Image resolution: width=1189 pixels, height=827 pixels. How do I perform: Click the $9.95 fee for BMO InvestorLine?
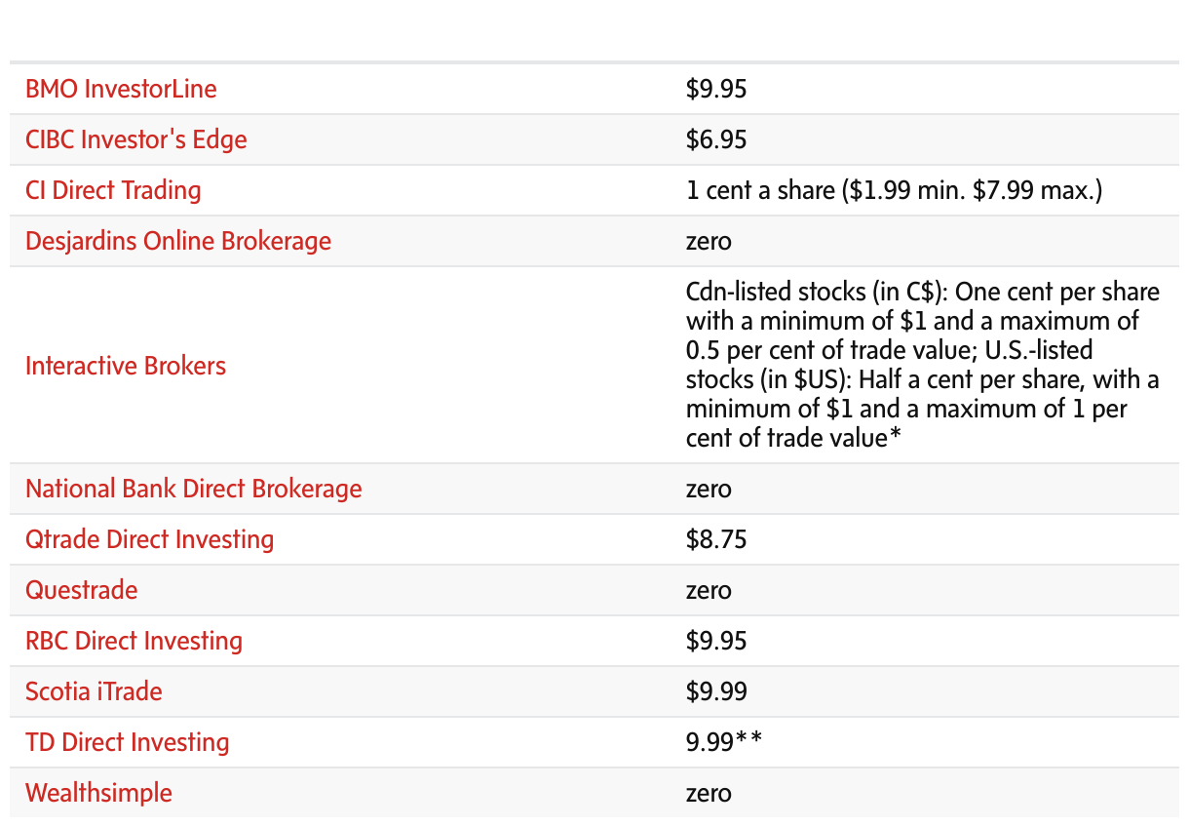click(x=716, y=89)
